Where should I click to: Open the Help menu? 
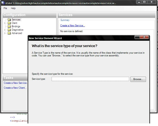(x=13, y=8)
